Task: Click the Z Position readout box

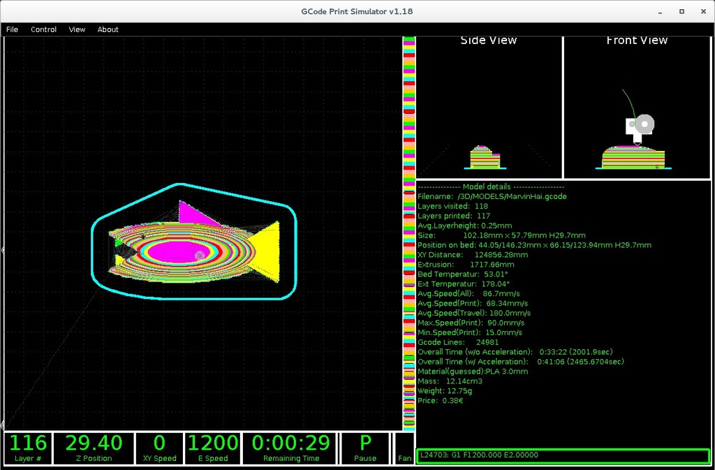Action: (x=93, y=448)
